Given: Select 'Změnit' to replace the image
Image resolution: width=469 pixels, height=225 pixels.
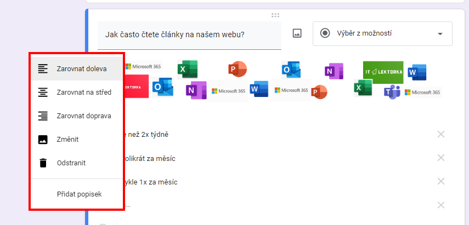Looking at the screenshot, I should tap(77, 140).
